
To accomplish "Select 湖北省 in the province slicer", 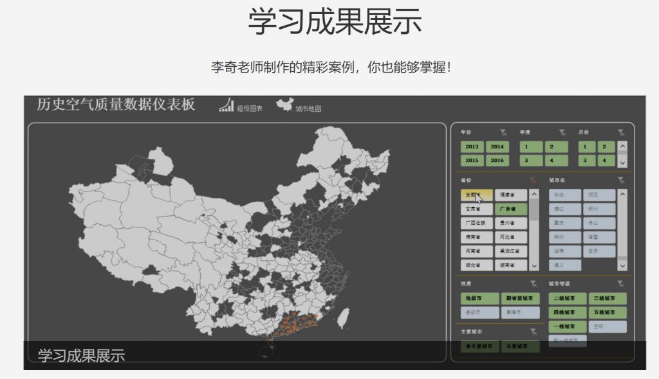I will coord(477,265).
